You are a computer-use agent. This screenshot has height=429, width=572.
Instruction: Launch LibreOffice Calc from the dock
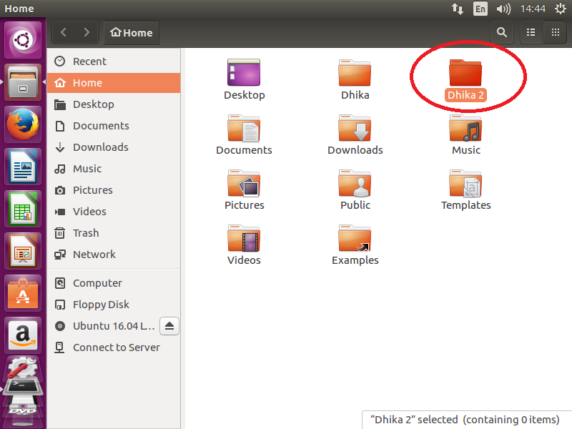[x=24, y=207]
